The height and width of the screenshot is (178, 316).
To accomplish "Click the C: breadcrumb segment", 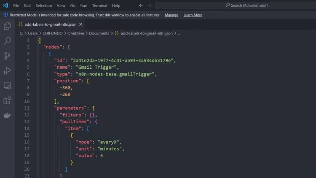I will [x=21, y=33].
